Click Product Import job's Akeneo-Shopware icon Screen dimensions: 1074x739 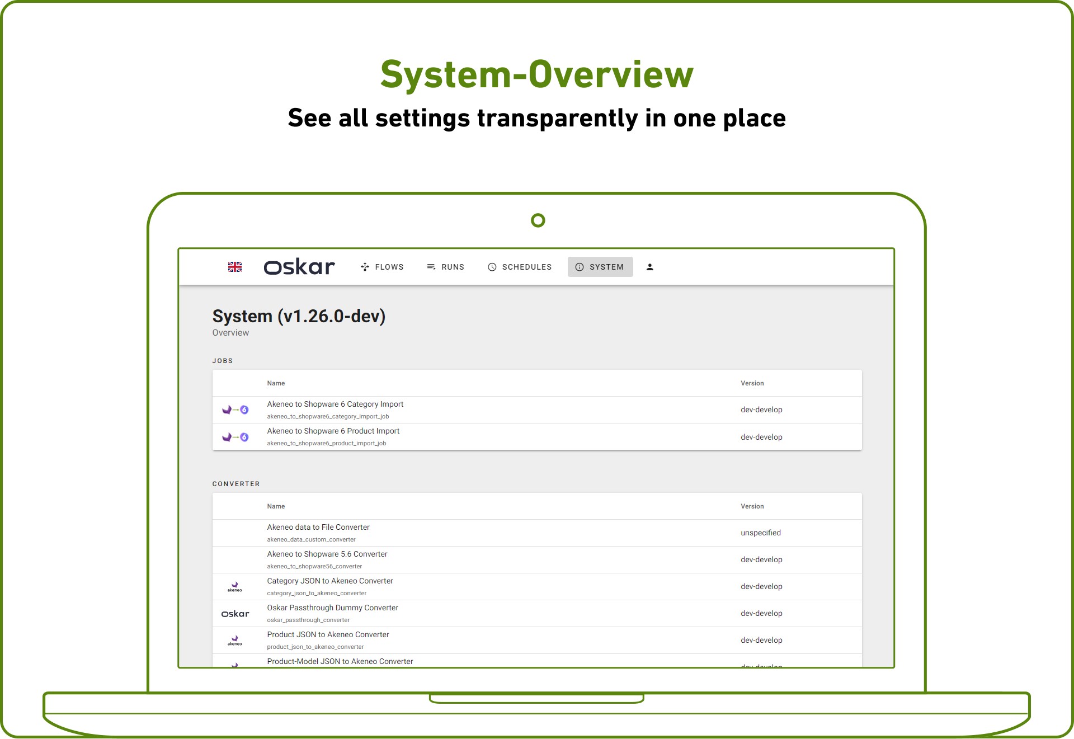click(235, 437)
